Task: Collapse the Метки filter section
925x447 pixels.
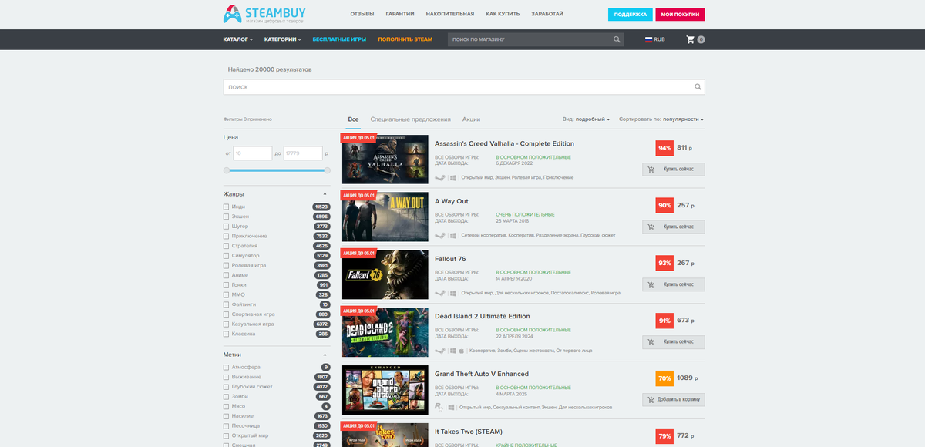Action: coord(325,355)
